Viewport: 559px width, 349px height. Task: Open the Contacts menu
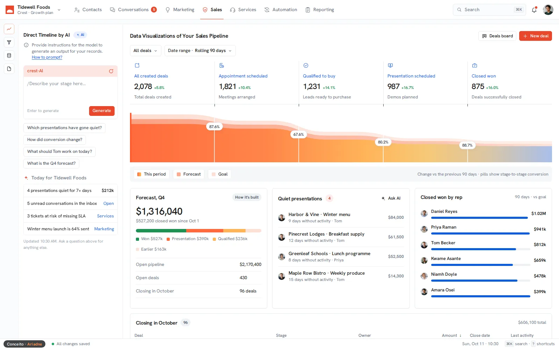88,10
